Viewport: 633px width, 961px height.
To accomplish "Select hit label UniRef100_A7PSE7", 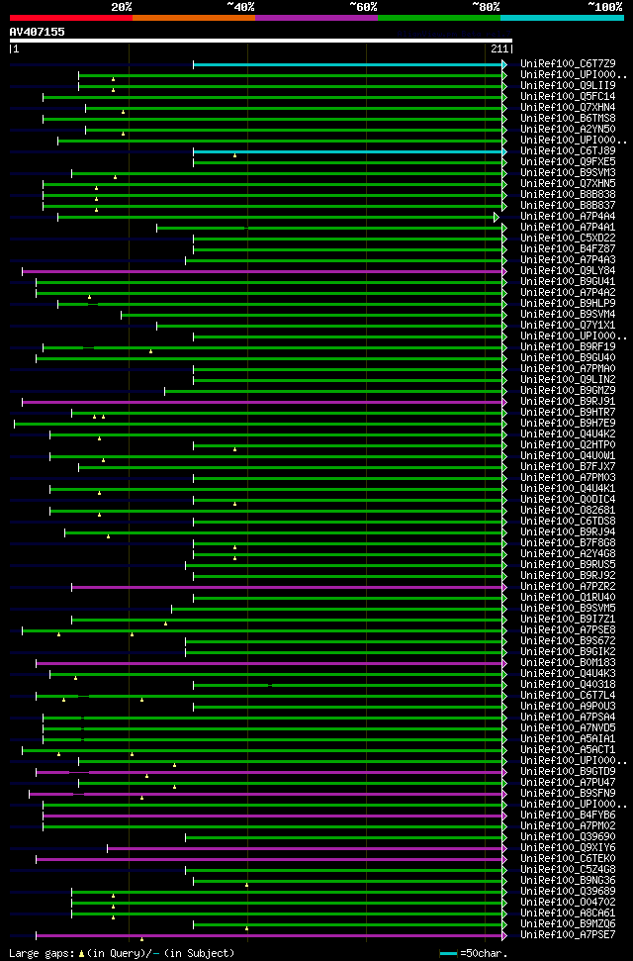I will [568, 934].
